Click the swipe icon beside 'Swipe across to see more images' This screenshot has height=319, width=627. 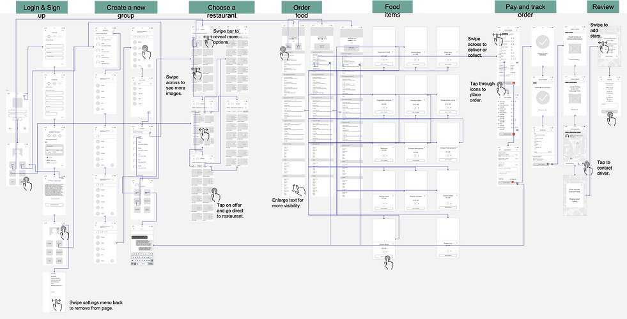coord(196,74)
